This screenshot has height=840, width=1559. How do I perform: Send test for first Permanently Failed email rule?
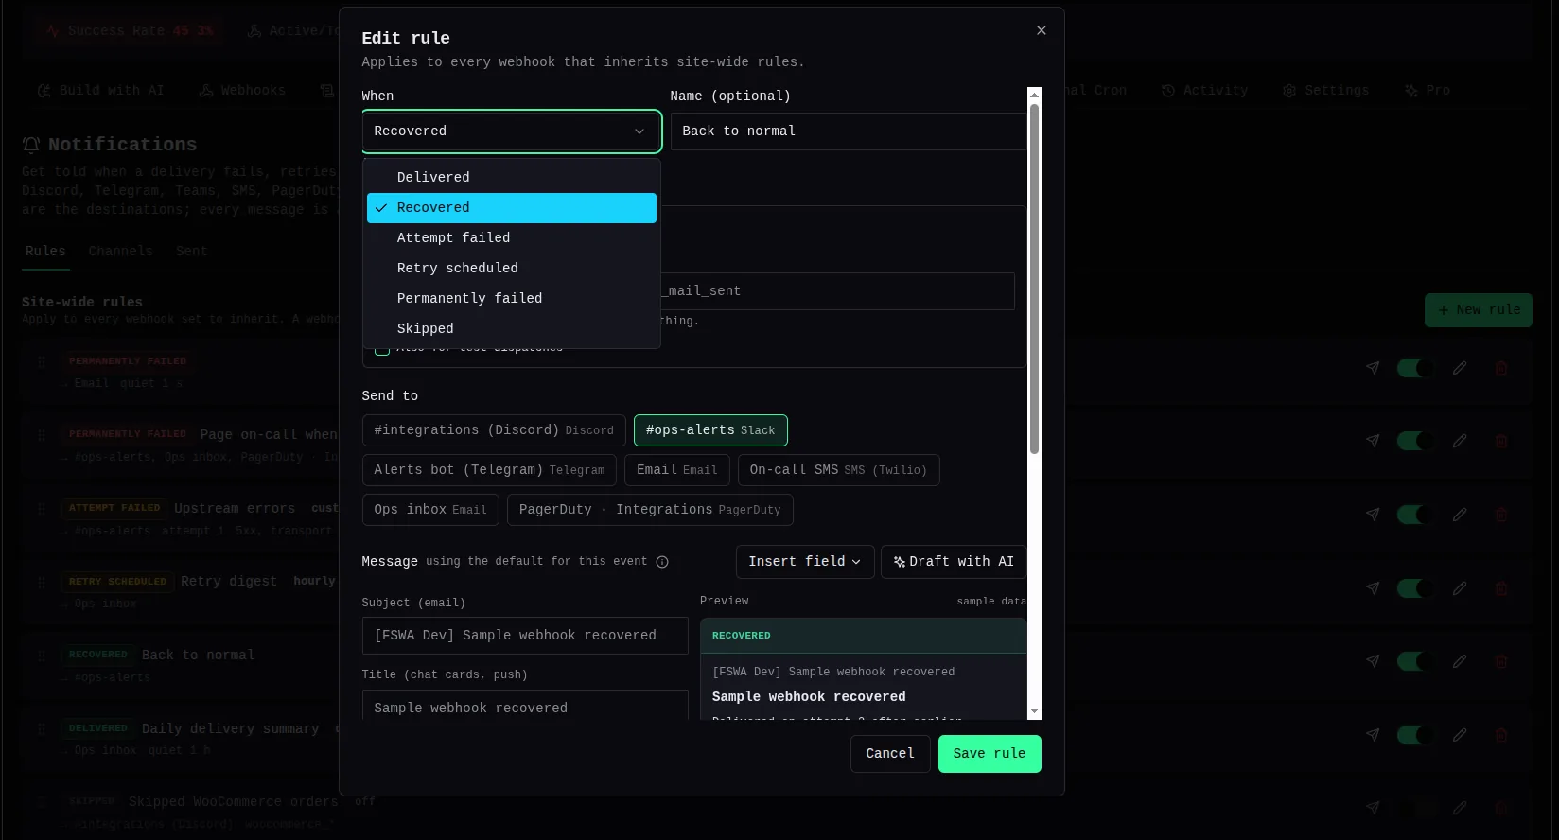(1372, 368)
